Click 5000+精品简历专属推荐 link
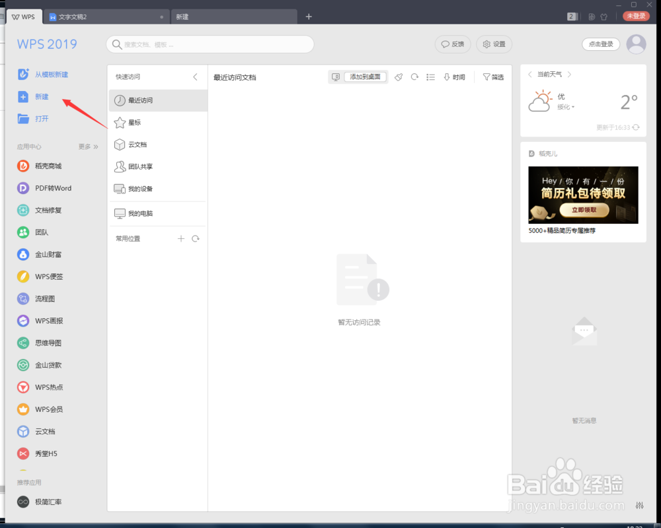The image size is (661, 528). tap(562, 231)
